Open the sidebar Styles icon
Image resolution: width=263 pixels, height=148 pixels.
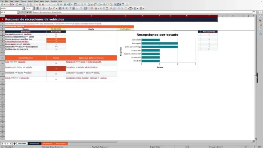coord(260,21)
